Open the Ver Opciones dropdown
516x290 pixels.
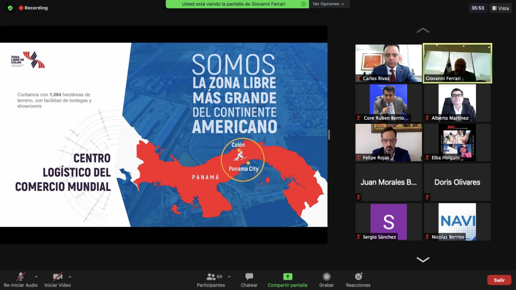[329, 4]
